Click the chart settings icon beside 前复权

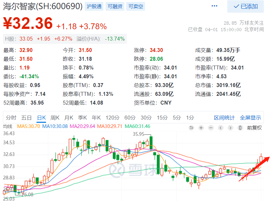click(240, 128)
